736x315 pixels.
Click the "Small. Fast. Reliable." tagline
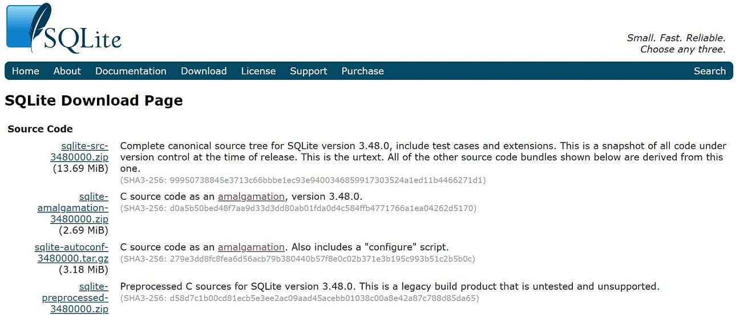pos(676,38)
